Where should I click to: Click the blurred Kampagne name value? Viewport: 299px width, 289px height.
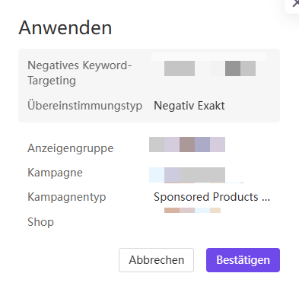point(187,175)
